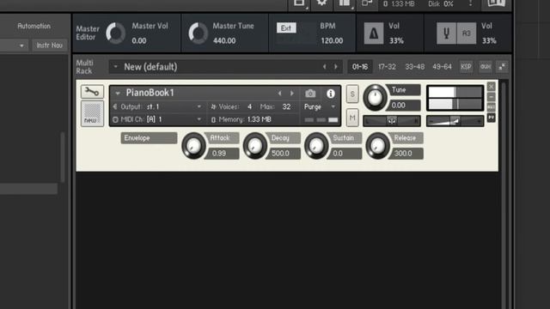
Task: Enable the reference tuning fork tone
Action: [446, 33]
